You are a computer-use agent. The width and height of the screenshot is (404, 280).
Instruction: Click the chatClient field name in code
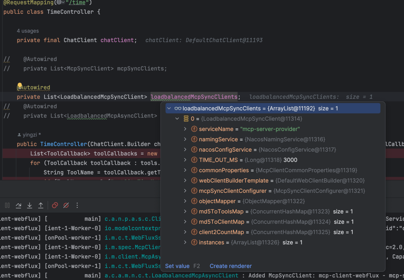(x=117, y=40)
